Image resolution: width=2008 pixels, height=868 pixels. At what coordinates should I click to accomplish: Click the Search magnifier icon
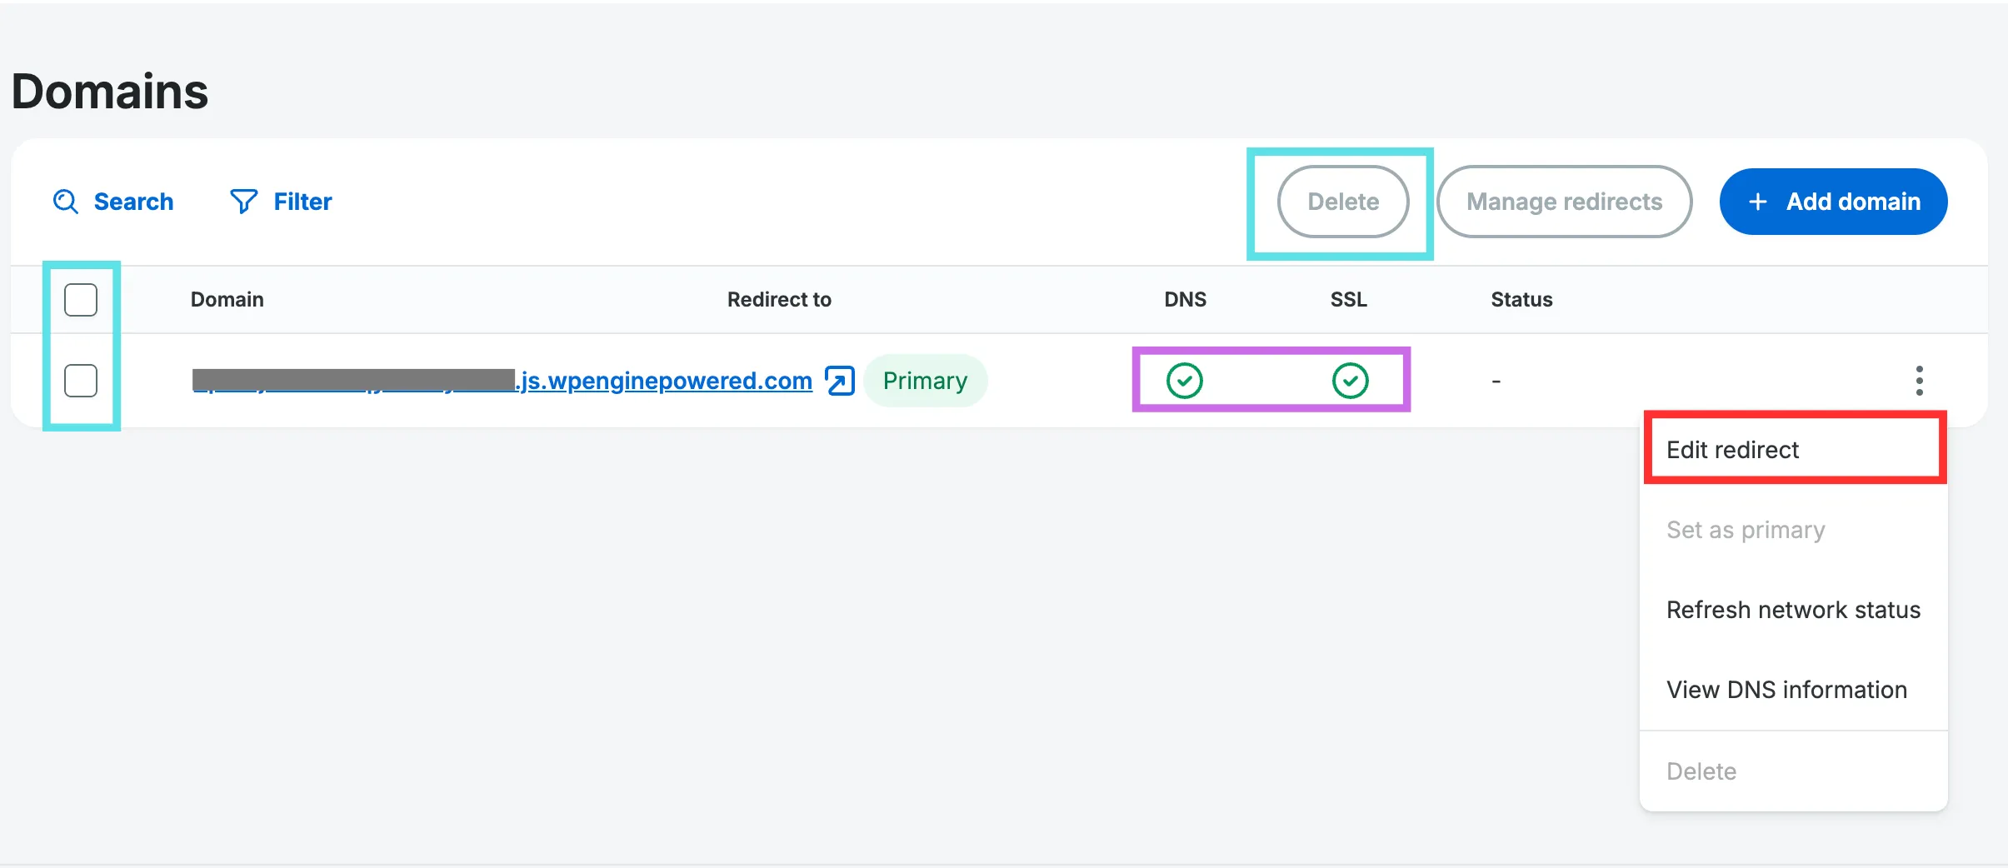[65, 201]
